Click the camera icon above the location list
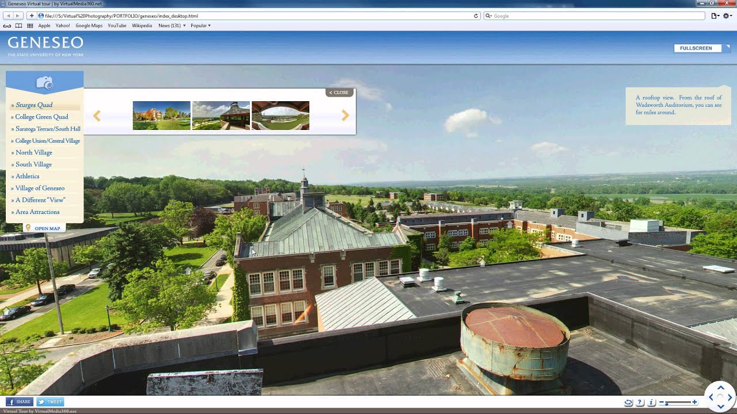 point(44,83)
